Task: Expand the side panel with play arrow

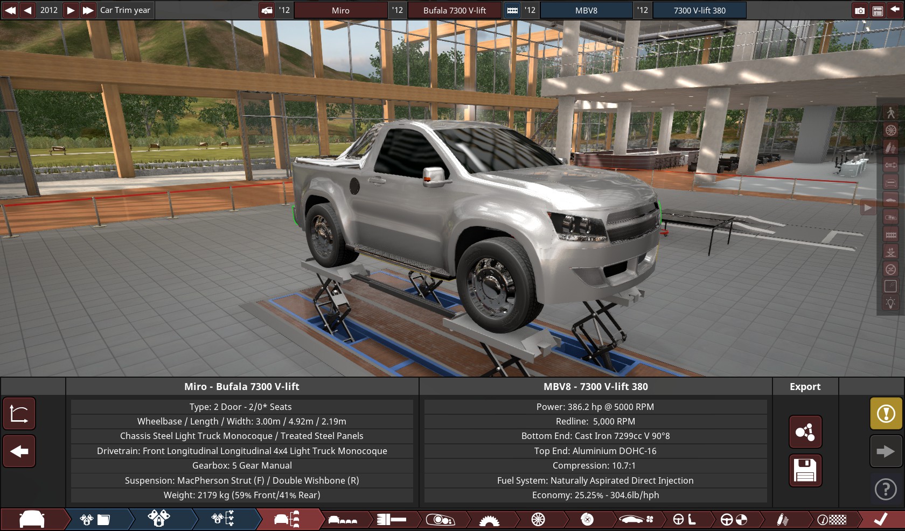Action: [868, 207]
